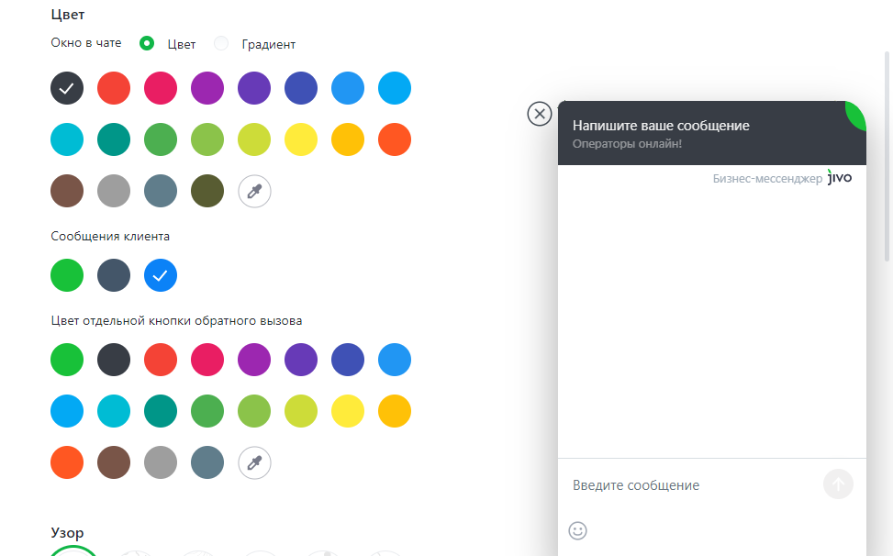
Task: Pick the cyan swatch for chat window
Action: (67, 139)
